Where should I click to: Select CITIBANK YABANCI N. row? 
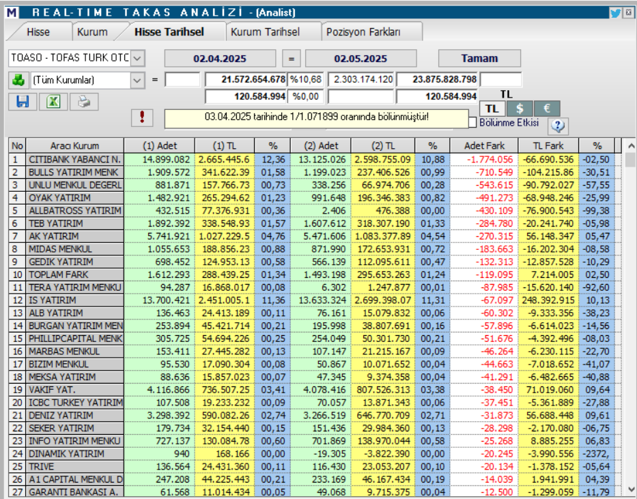coord(315,160)
